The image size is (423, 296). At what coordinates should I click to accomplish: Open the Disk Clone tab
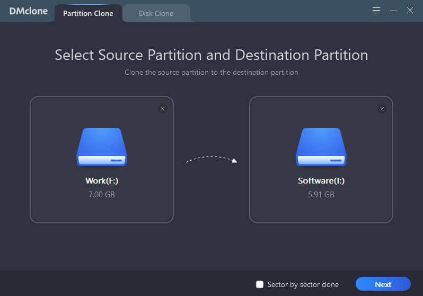pyautogui.click(x=156, y=13)
